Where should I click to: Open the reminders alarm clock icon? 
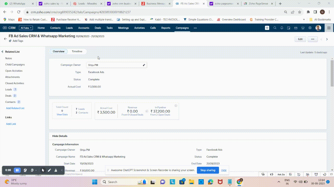[316, 174]
